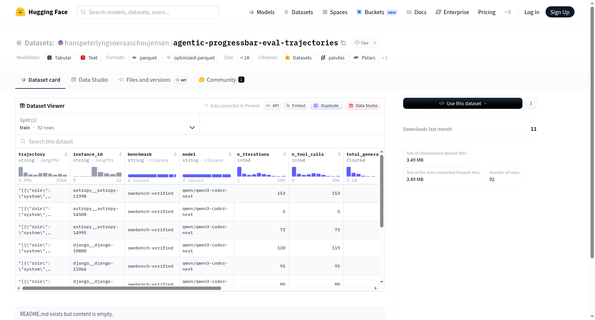Open the Dataset card tab

(40, 80)
